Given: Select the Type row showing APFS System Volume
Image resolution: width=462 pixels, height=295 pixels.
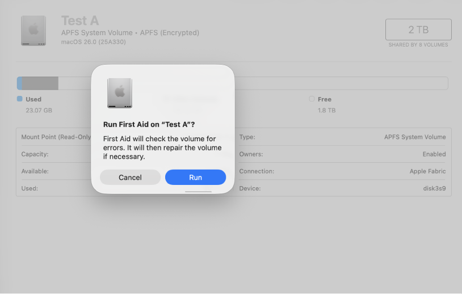Looking at the screenshot, I should pyautogui.click(x=342, y=137).
